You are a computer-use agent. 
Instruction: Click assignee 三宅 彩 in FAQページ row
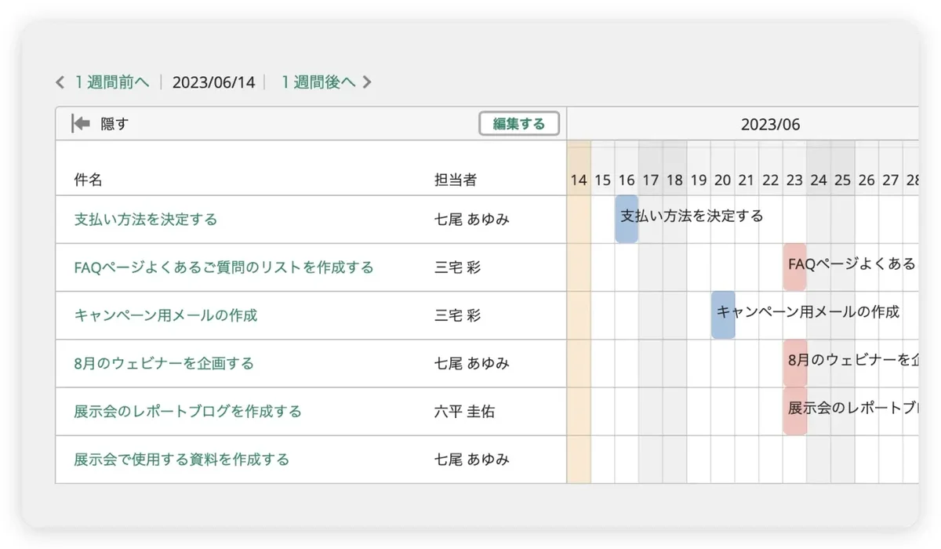pos(457,267)
